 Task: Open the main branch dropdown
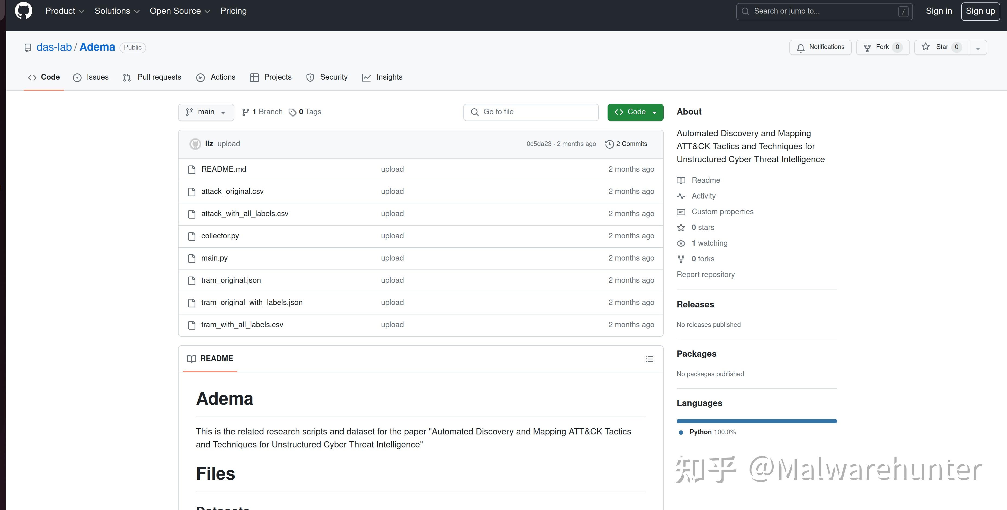[x=206, y=112]
